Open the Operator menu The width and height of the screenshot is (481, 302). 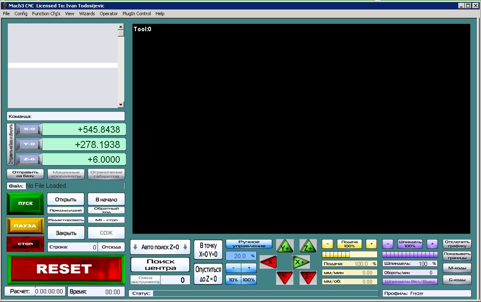[x=109, y=14]
